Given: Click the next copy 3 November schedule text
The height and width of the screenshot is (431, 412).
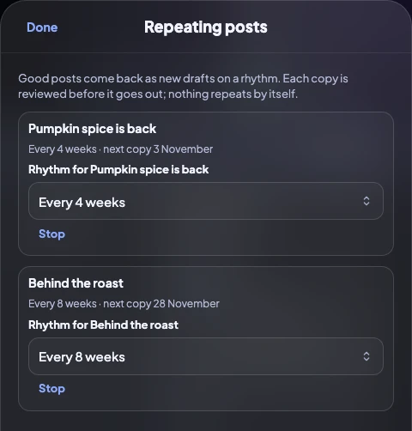Looking at the screenshot, I should [158, 149].
